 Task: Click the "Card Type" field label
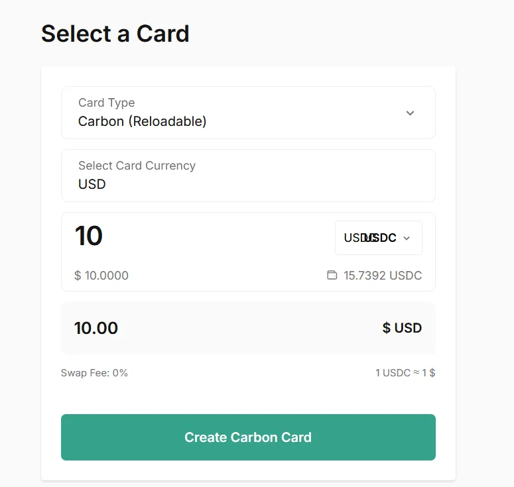(106, 103)
